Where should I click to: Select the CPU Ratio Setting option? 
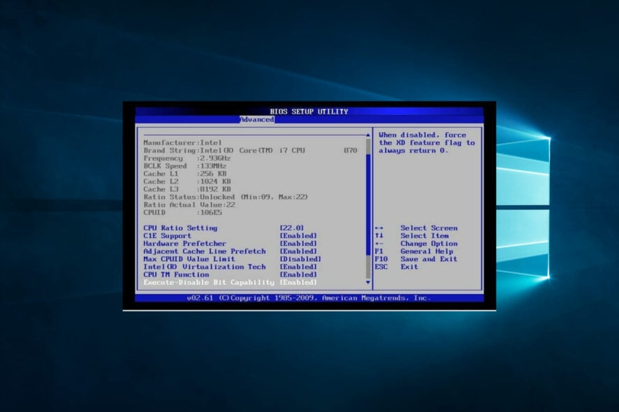click(x=180, y=228)
